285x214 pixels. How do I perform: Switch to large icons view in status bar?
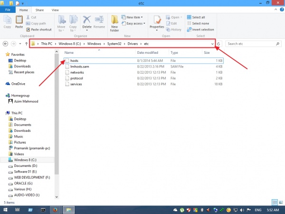tap(281, 203)
